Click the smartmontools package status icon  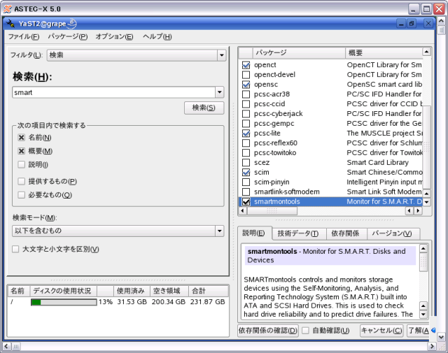246,201
